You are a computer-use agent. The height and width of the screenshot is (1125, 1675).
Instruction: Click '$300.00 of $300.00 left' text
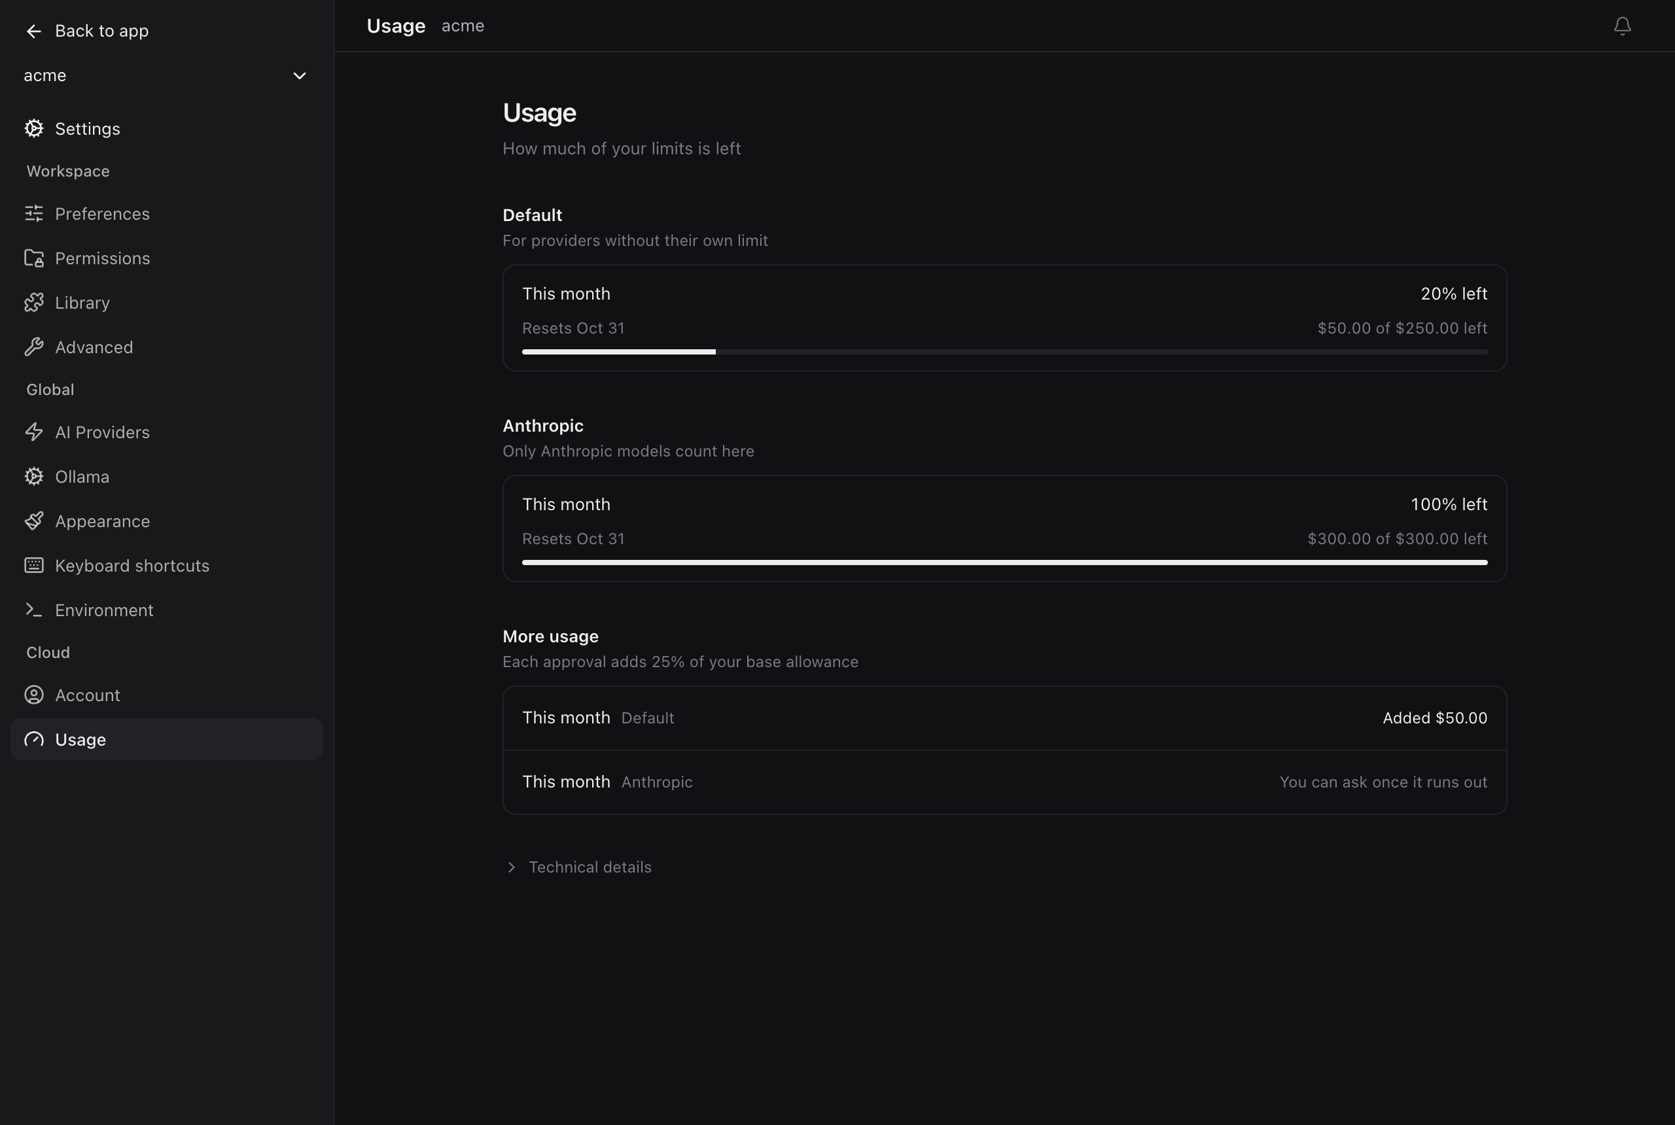click(x=1396, y=539)
